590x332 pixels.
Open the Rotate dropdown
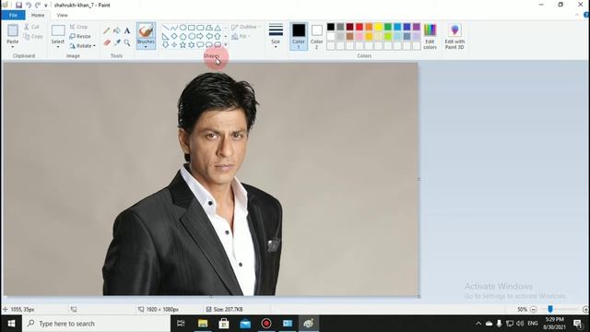point(82,45)
